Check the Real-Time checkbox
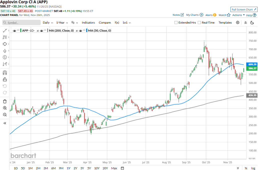Screen dimensions: 258x170 (199, 23)
